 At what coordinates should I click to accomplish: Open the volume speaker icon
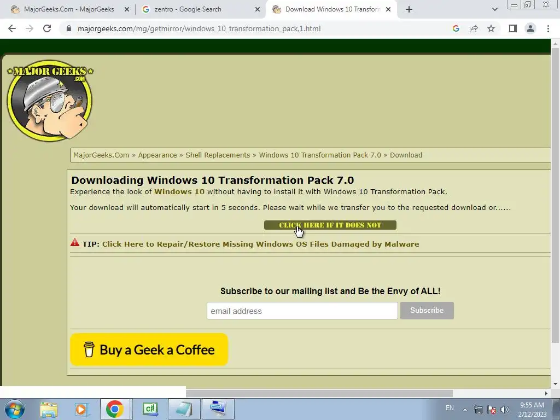pyautogui.click(x=504, y=410)
